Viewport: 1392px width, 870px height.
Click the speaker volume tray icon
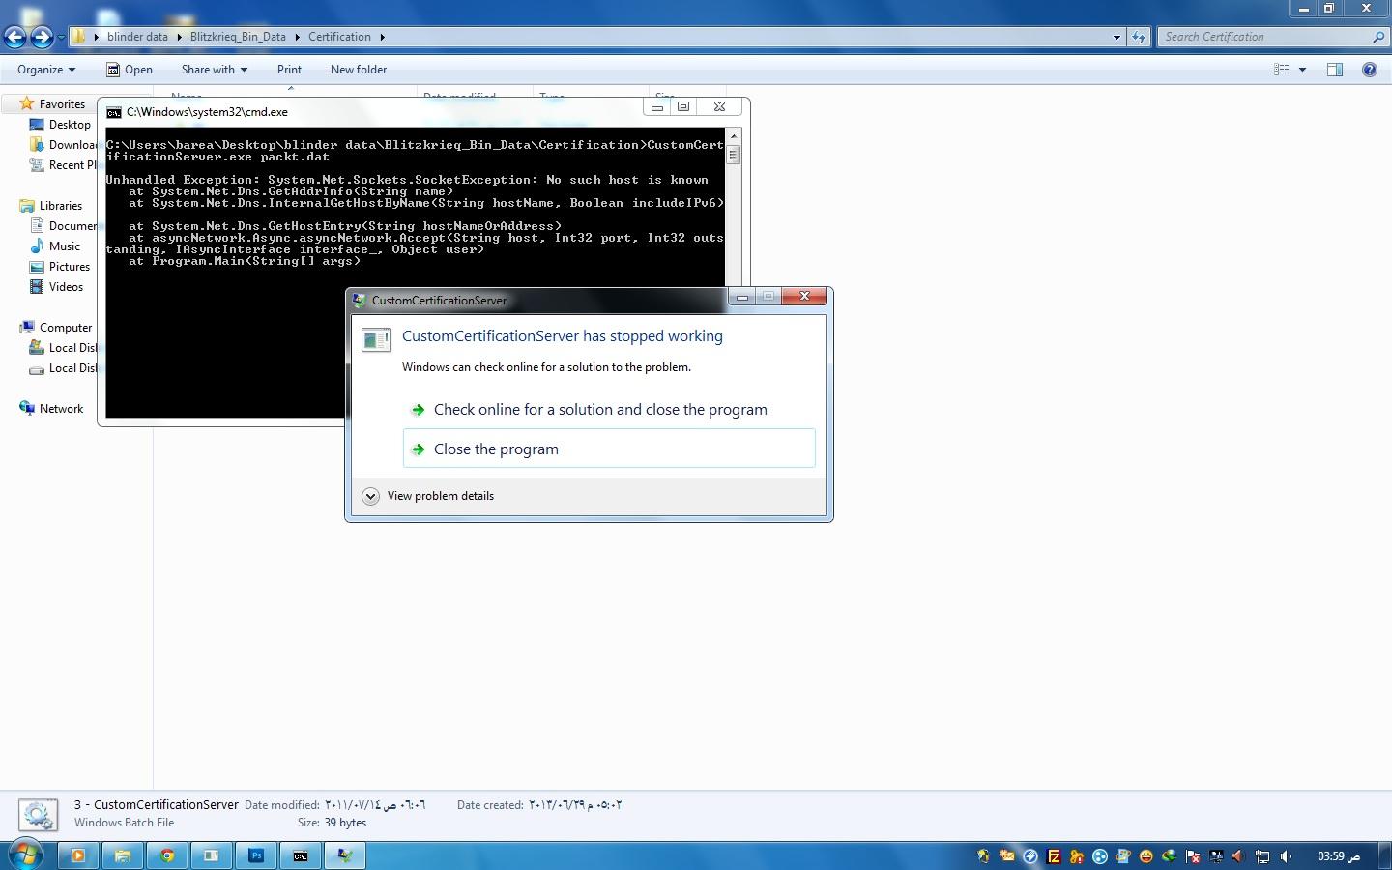[1286, 855]
